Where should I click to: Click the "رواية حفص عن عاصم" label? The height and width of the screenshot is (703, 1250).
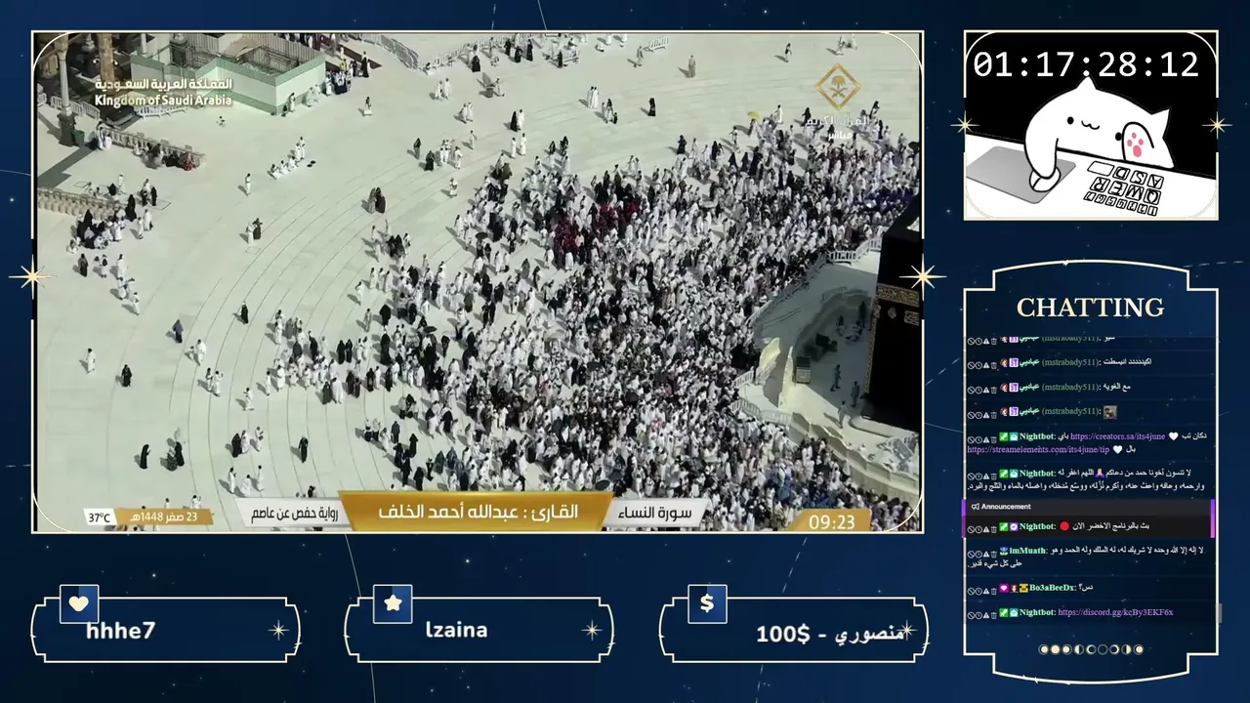(x=295, y=514)
